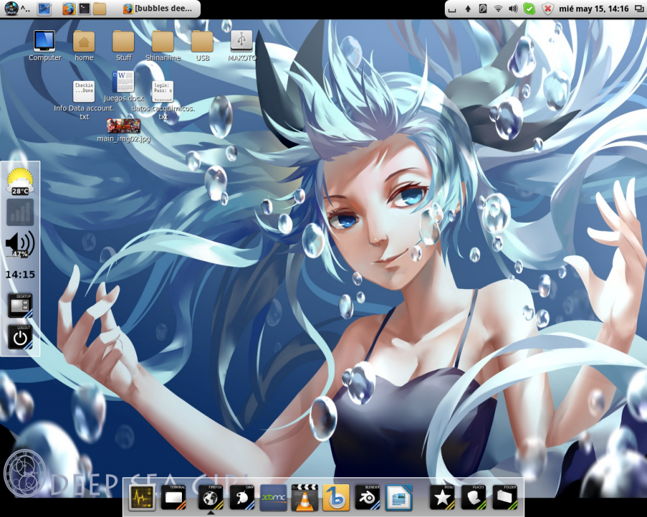The height and width of the screenshot is (517, 647).
Task: Open Places from the dock
Action: [473, 497]
